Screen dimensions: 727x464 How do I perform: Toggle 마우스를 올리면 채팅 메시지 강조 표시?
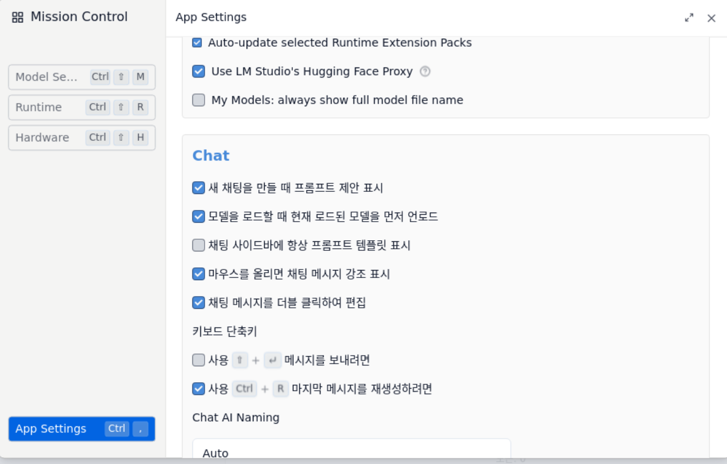[199, 274]
